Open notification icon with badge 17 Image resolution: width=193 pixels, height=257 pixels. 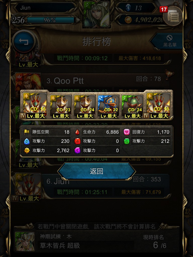tap(172, 16)
